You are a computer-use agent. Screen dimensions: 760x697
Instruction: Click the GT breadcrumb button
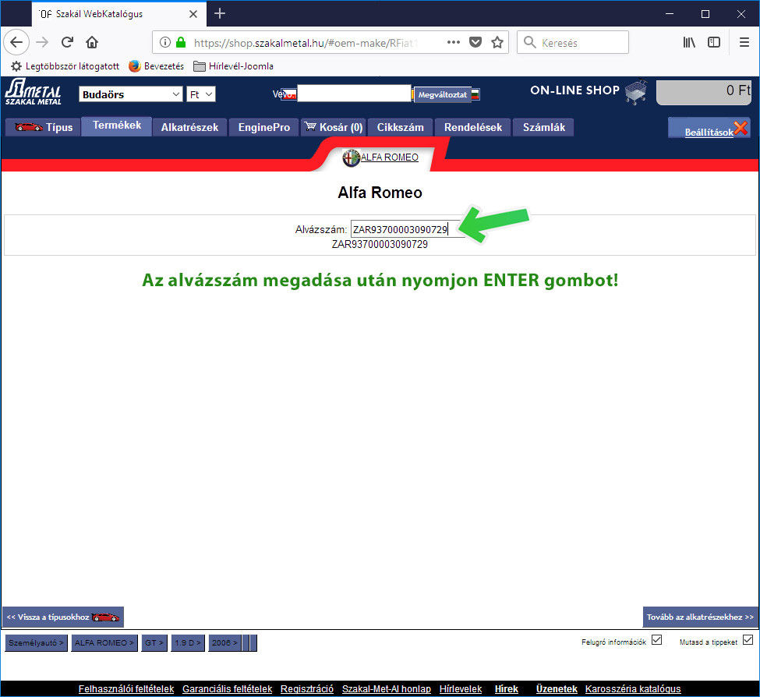pos(154,642)
